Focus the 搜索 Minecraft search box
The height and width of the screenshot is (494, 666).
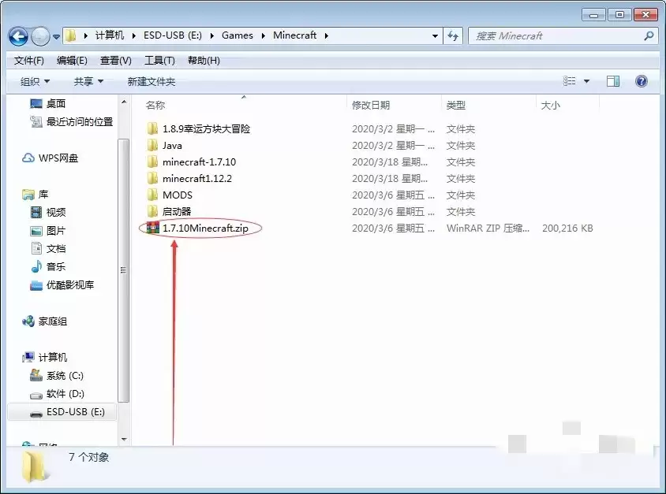[556, 36]
